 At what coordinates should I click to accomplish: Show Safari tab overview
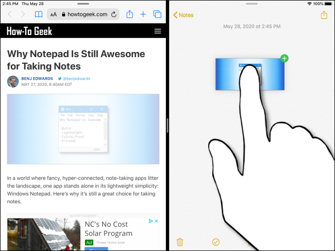tap(157, 14)
